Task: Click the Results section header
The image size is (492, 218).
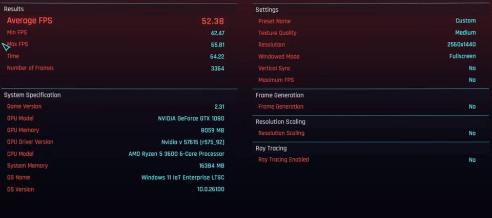Action: pos(14,9)
